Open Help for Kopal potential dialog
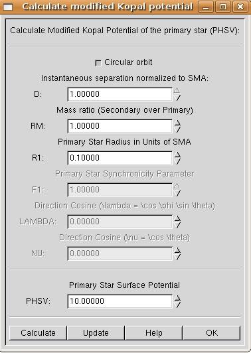The height and width of the screenshot is (353, 251). point(153,332)
